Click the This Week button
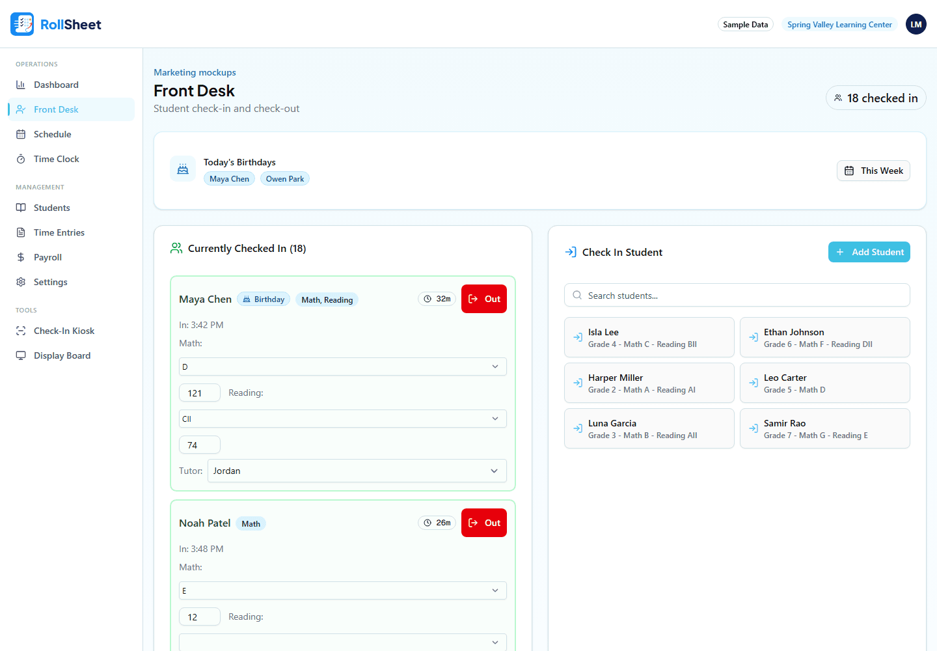 [873, 171]
